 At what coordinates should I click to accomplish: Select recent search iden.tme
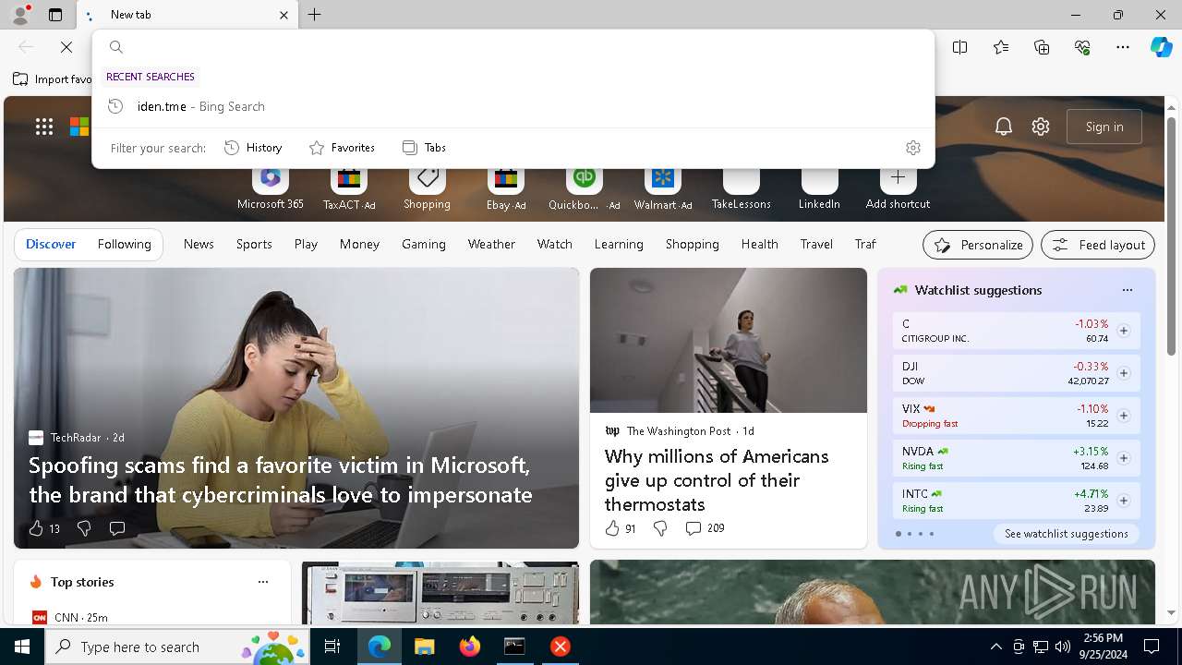point(513,106)
